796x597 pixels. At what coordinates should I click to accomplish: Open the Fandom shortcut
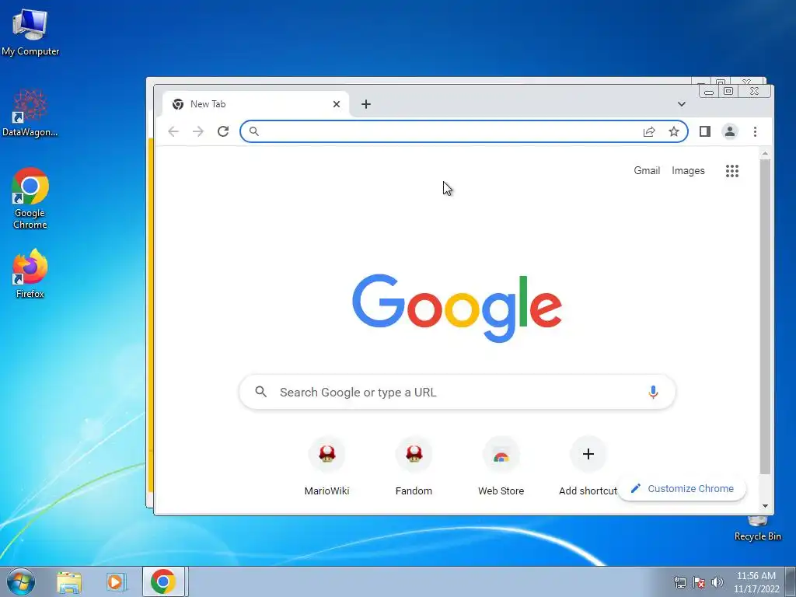click(414, 467)
